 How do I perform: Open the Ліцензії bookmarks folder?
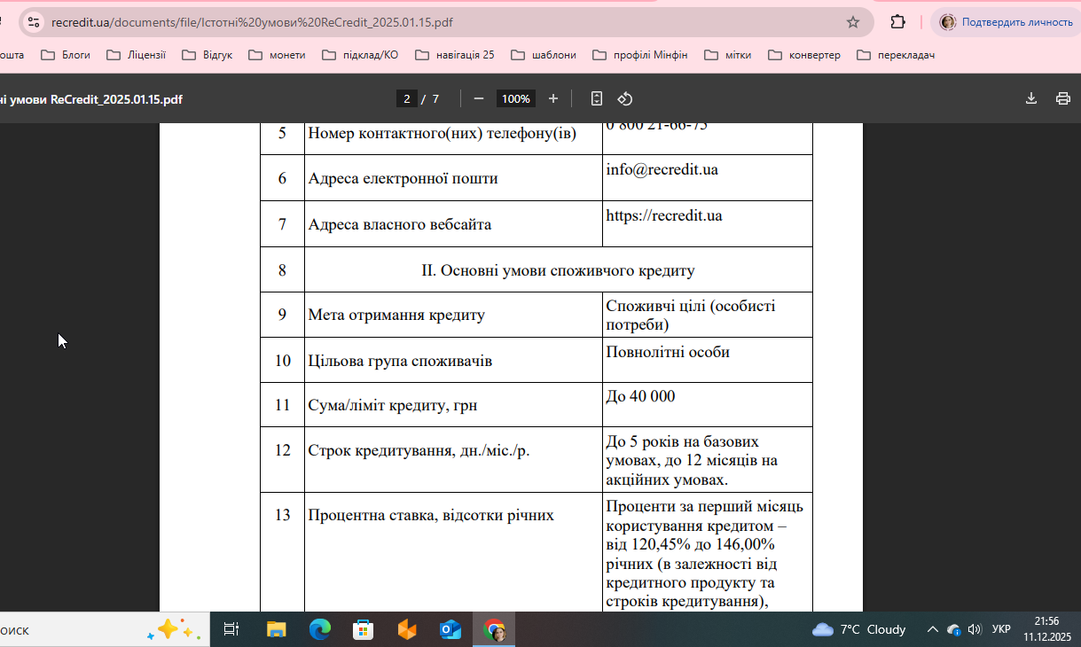[x=136, y=55]
